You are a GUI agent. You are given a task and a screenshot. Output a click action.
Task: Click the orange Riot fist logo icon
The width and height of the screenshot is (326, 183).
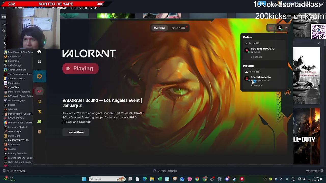pyautogui.click(x=288, y=93)
